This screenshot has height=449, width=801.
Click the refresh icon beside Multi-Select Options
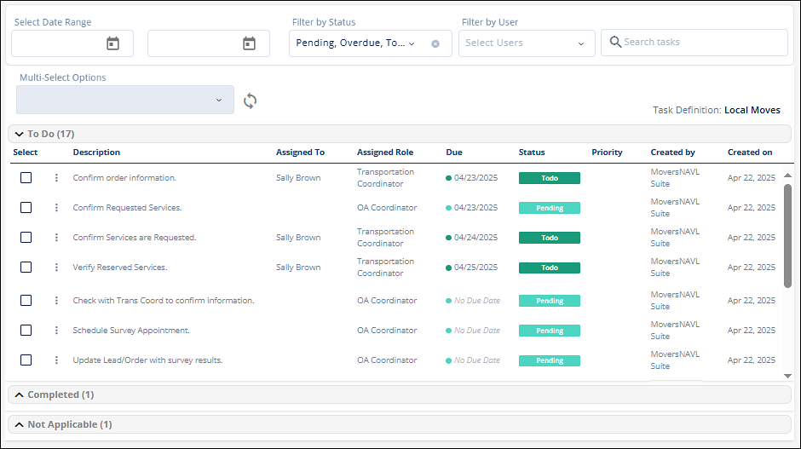point(250,101)
